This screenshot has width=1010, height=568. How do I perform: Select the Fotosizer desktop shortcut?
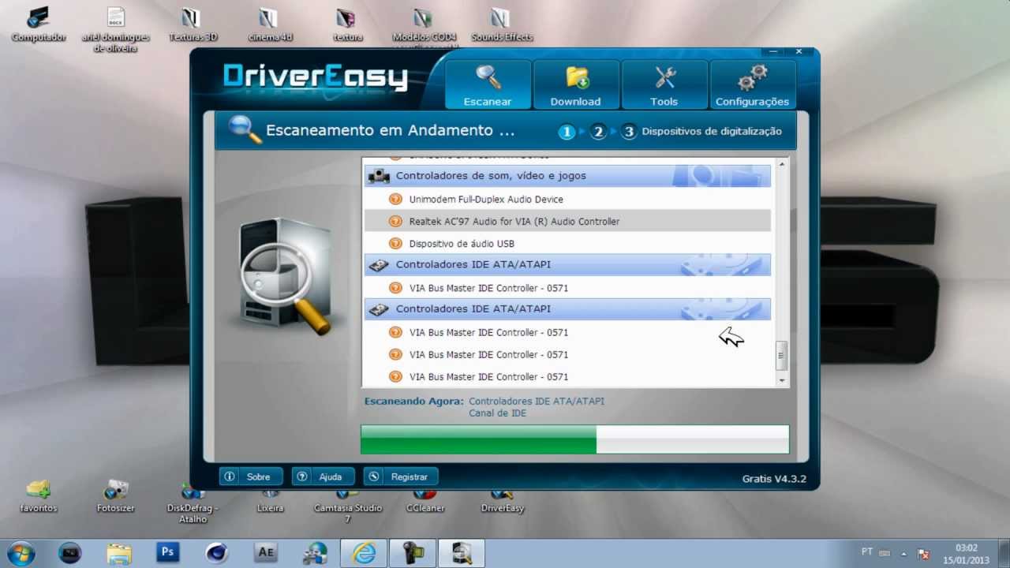(115, 497)
